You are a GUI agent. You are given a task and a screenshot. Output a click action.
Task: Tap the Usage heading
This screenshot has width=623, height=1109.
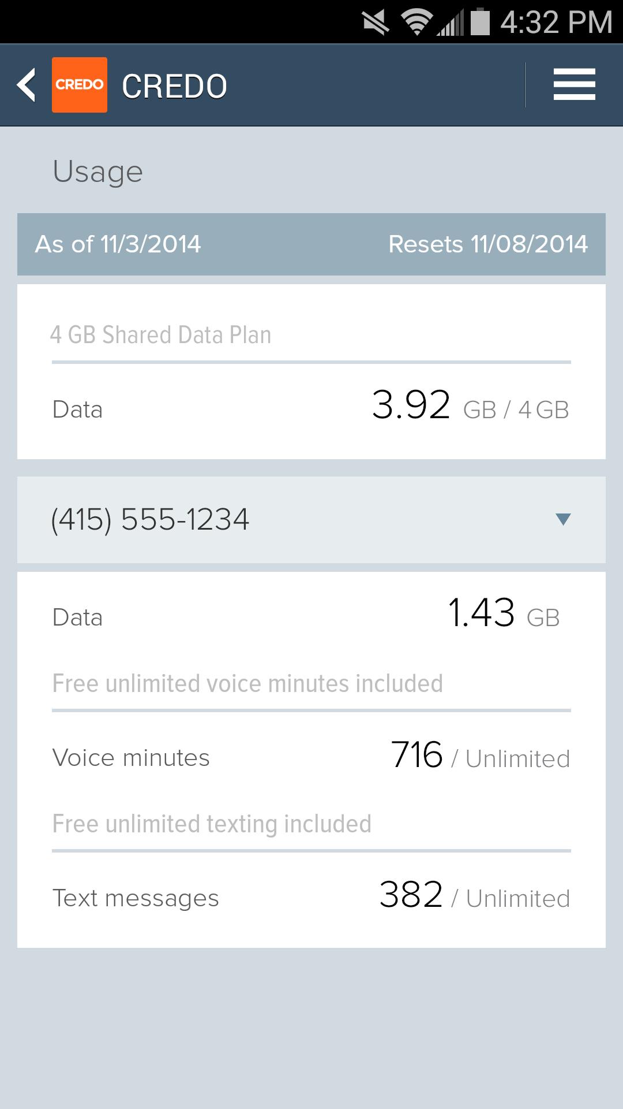[x=97, y=172]
